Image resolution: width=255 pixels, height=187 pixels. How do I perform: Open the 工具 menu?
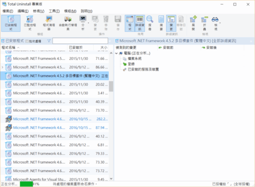[54, 11]
